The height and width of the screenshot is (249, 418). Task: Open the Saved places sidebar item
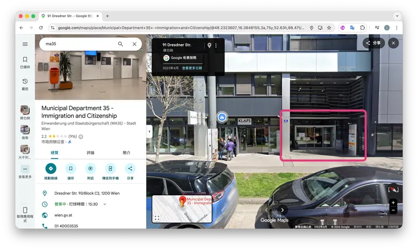click(x=25, y=62)
